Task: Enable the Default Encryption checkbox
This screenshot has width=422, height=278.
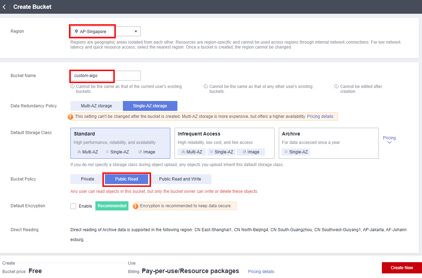Action: pos(73,206)
